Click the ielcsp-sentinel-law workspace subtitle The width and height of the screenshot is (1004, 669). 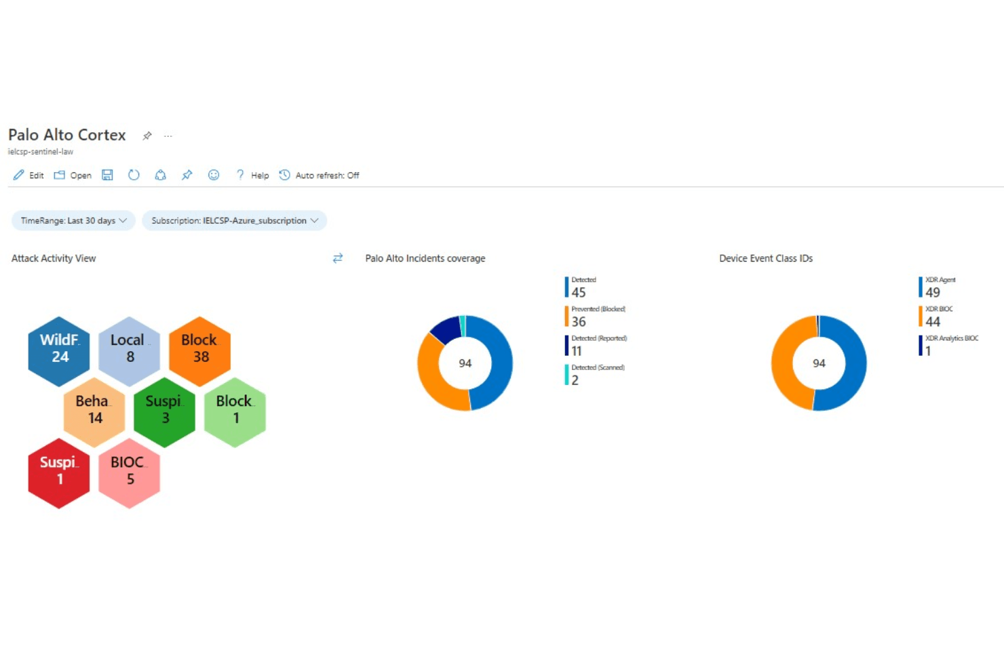[x=41, y=152]
